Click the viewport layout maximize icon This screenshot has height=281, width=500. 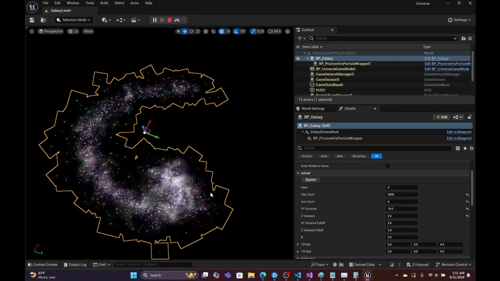coord(287,31)
